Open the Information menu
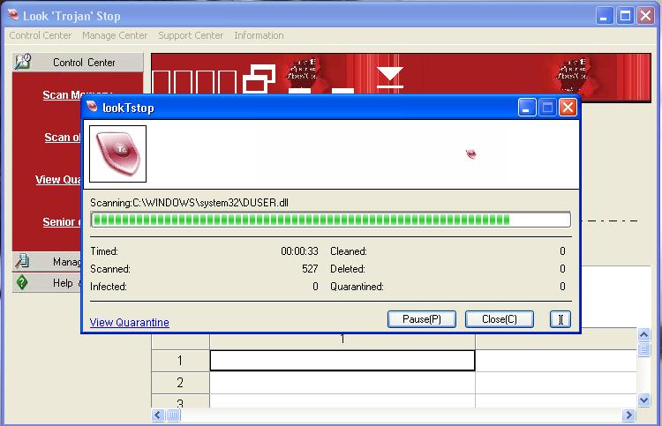This screenshot has width=662, height=426. click(x=259, y=35)
